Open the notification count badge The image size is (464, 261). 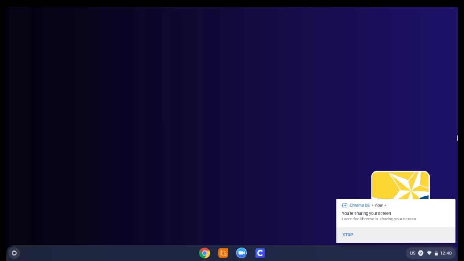point(420,253)
